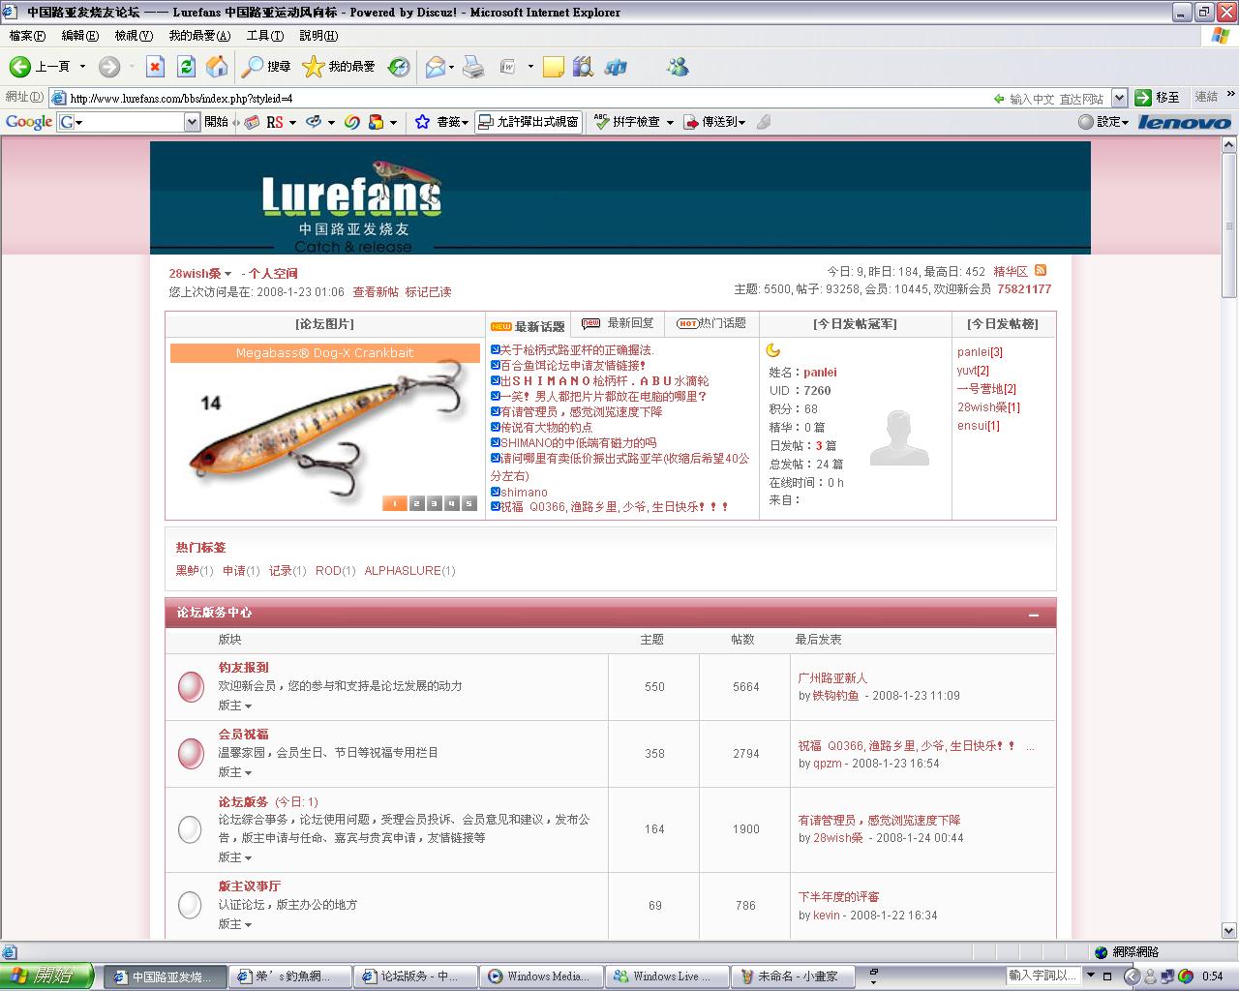This screenshot has height=991, width=1239.
Task: Open the 钓友报到 forum link
Action: [x=243, y=668]
